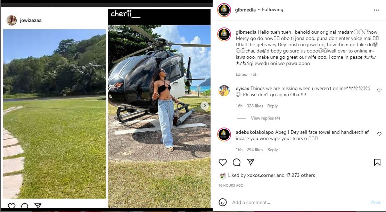This screenshot has width=386, height=212.
Task: Like eyisax's comment with small heart
Action: coord(379,90)
